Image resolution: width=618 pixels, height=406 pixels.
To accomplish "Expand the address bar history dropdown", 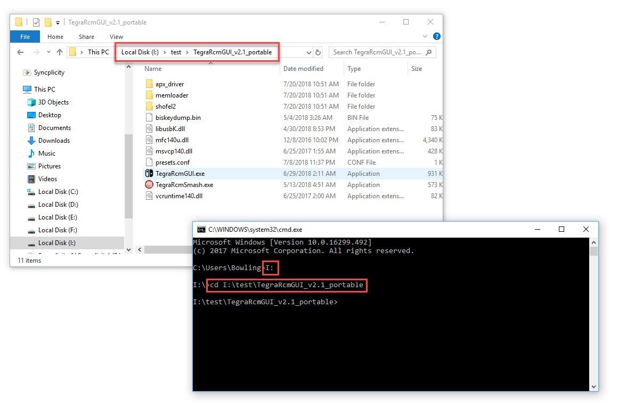I will [x=308, y=52].
